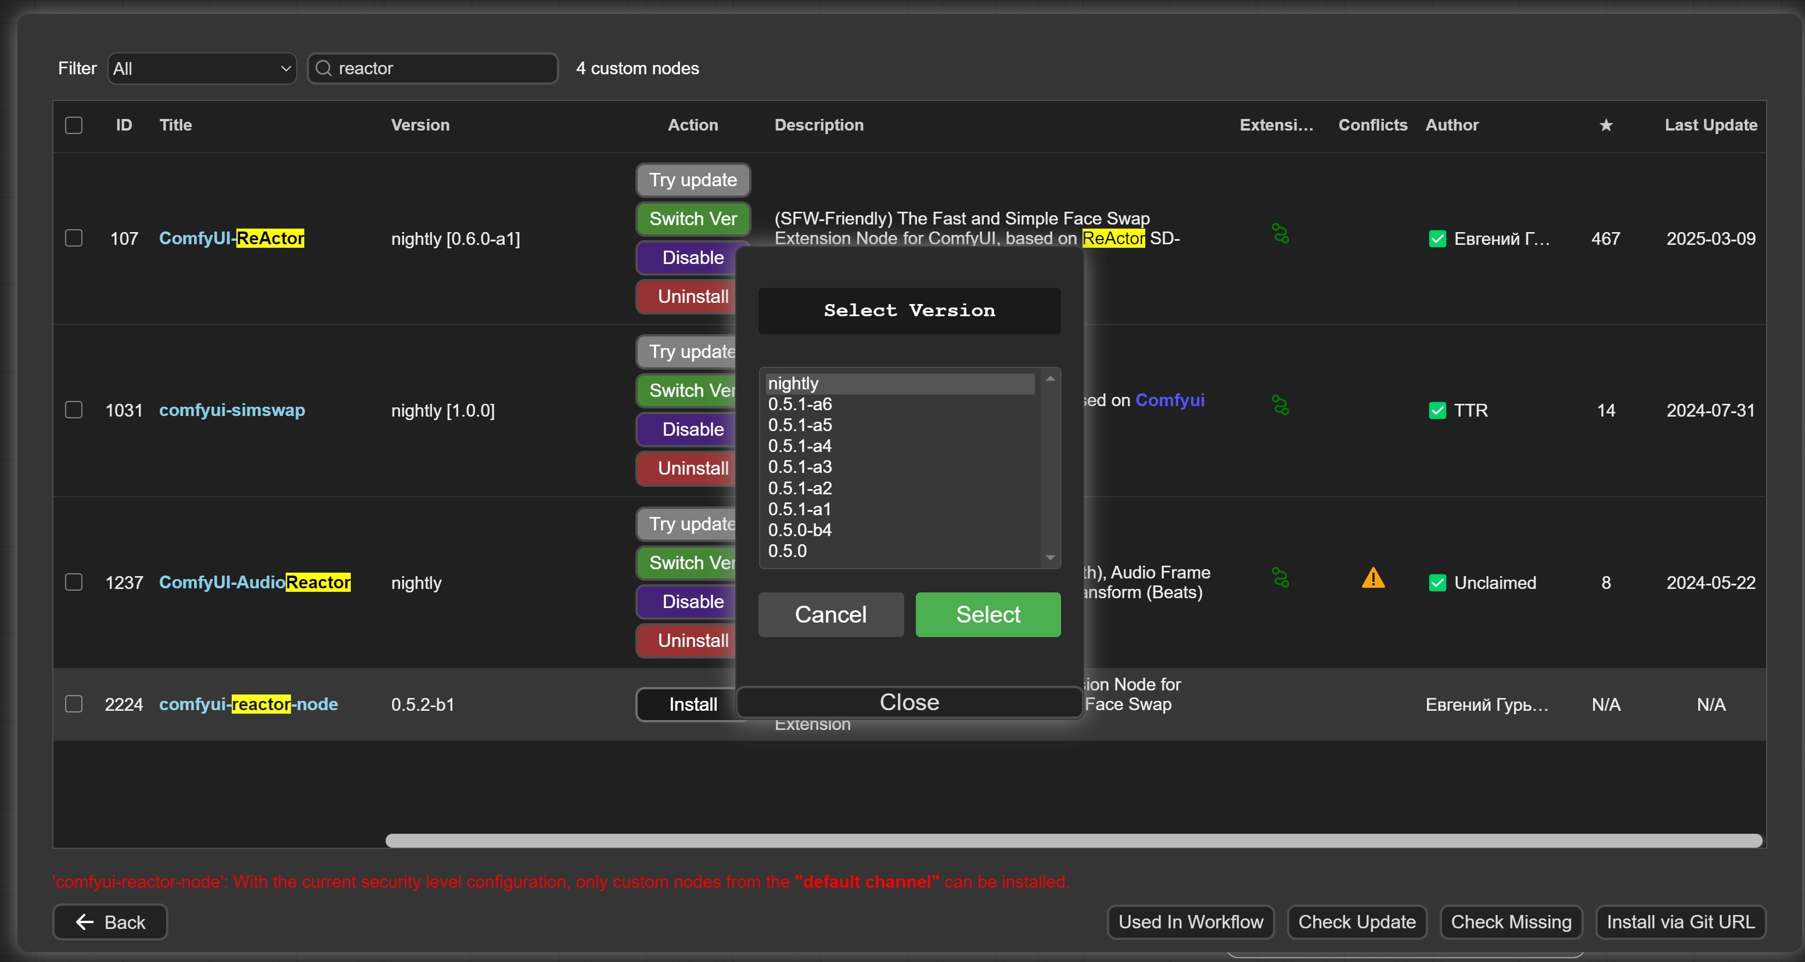The image size is (1805, 962).
Task: Click Cancel in the Select Version dialog
Action: pos(831,614)
